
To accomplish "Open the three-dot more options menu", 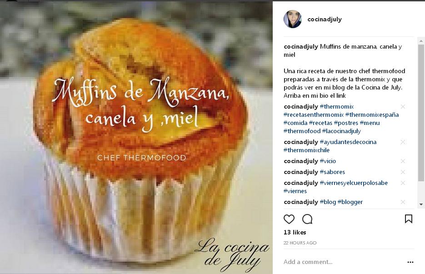I will (410, 262).
